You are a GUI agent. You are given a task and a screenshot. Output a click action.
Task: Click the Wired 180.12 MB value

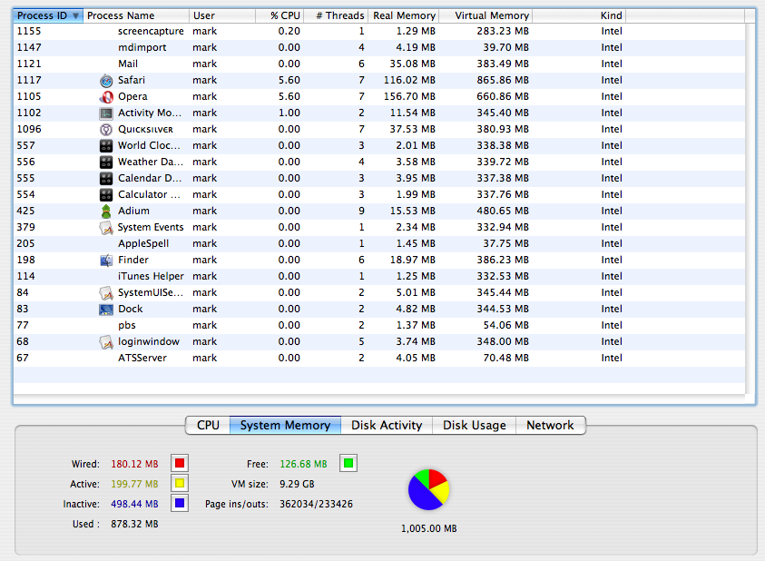[134, 464]
